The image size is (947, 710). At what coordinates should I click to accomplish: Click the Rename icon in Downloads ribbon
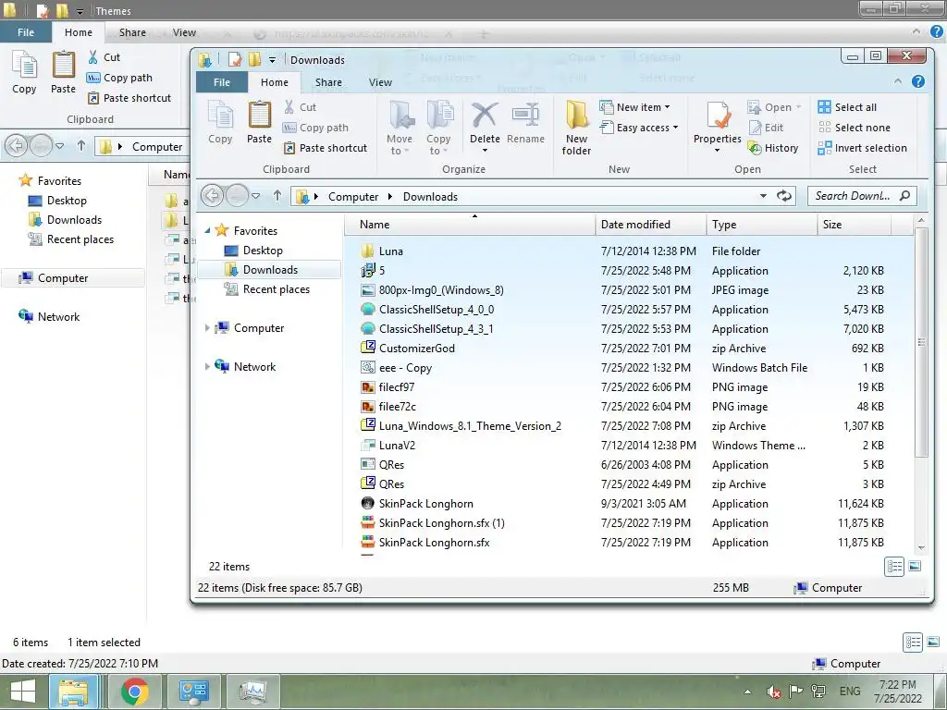(x=525, y=116)
